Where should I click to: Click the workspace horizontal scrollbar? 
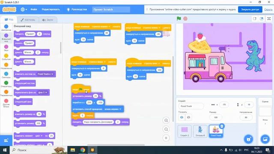[x=116, y=145]
